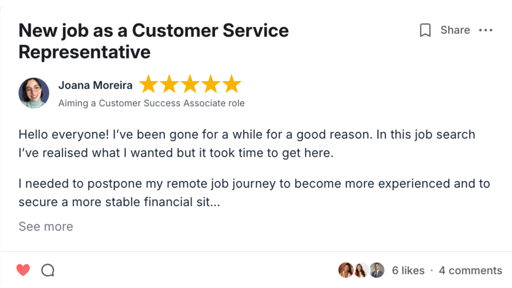
Task: Toggle the red heart like icon
Action: click(23, 270)
